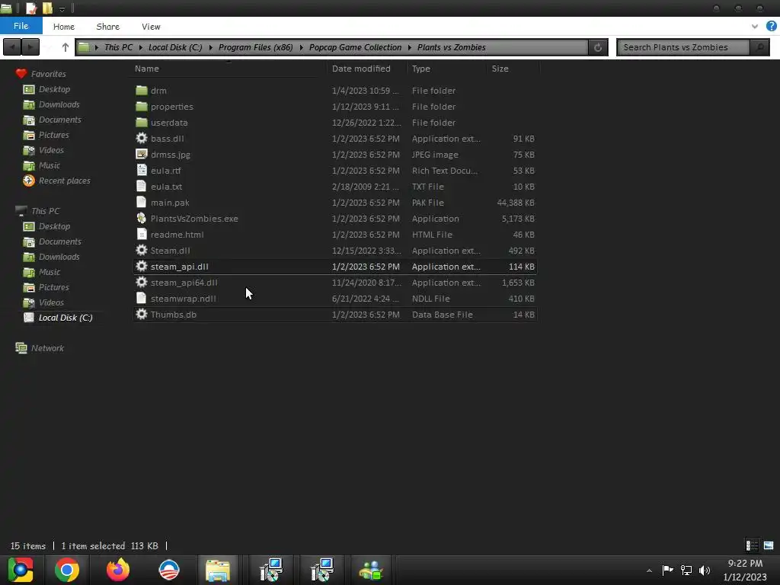Select the eula.rtf document icon
Screen dimensions: 780x585
(x=142, y=170)
